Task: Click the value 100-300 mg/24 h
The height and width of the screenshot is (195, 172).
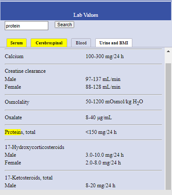Action: click(x=105, y=56)
